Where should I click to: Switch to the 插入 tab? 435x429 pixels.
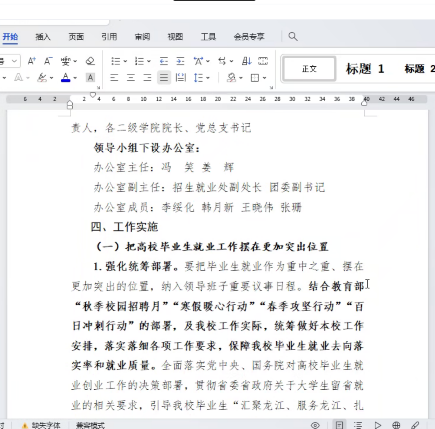click(x=43, y=37)
